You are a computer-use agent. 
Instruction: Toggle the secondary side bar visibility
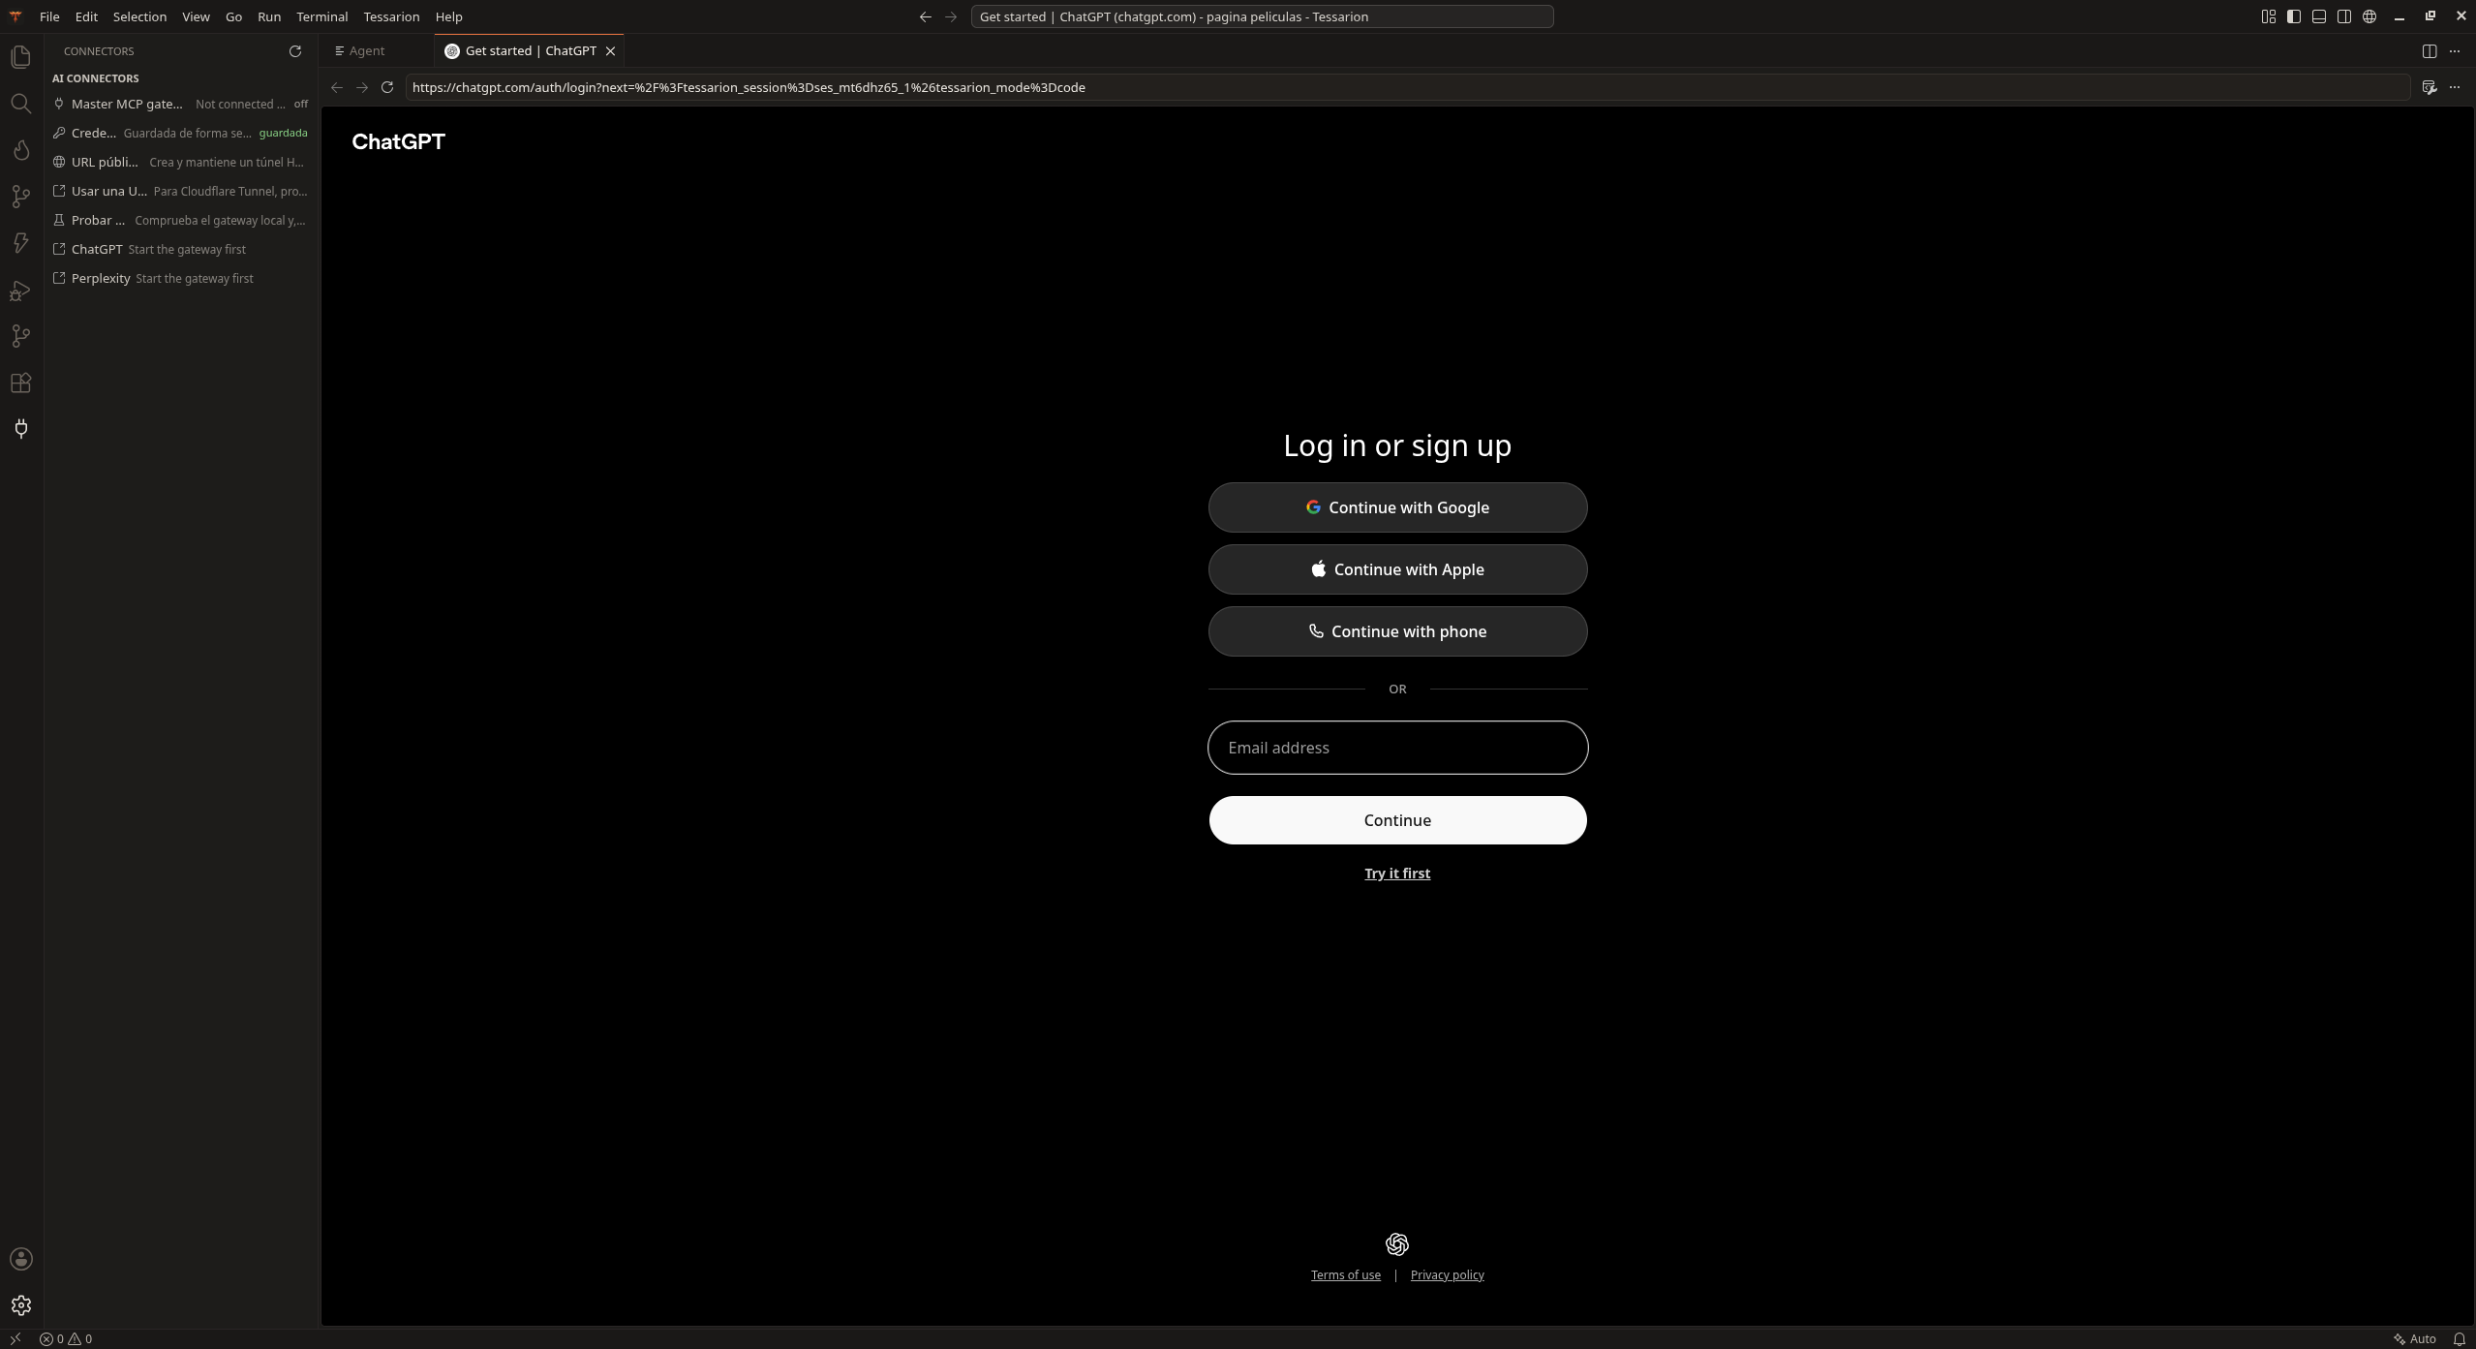pos(2344,16)
